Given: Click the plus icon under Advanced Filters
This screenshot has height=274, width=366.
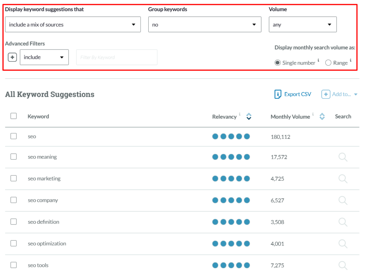Looking at the screenshot, I should click(13, 57).
